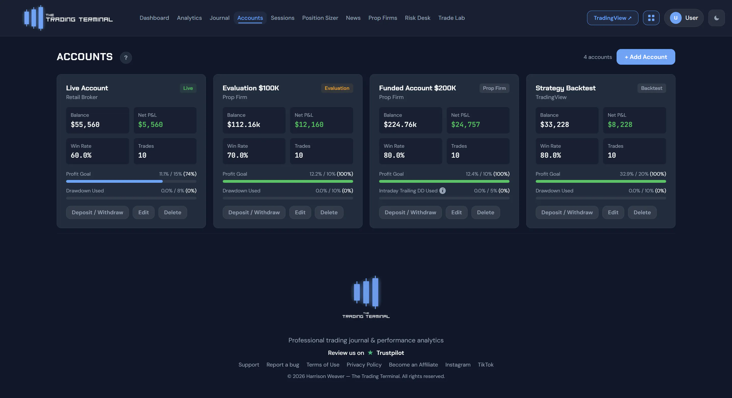Select the Accounts nav tab
The height and width of the screenshot is (398, 732).
click(250, 18)
